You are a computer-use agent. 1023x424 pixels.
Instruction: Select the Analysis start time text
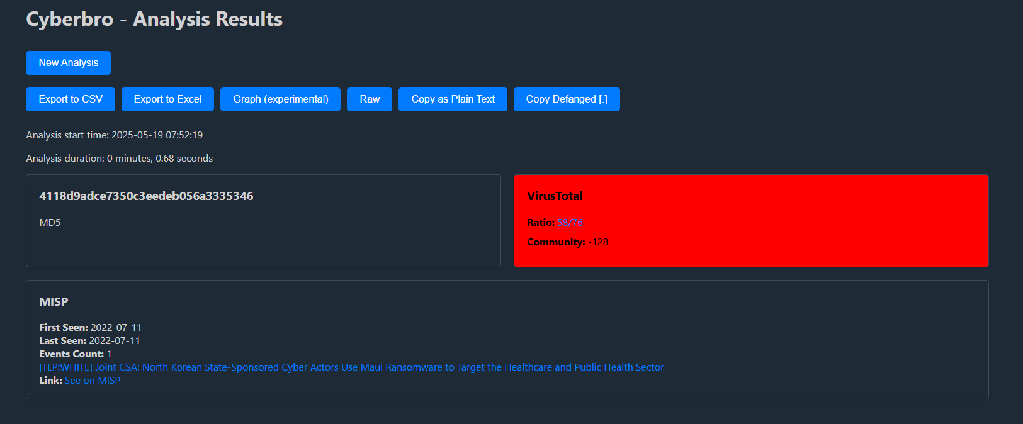pyautogui.click(x=114, y=135)
